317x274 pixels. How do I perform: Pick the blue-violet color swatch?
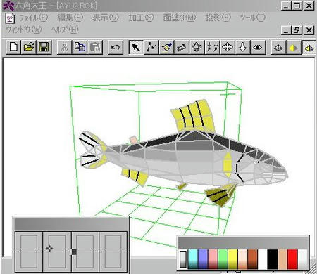203,259
